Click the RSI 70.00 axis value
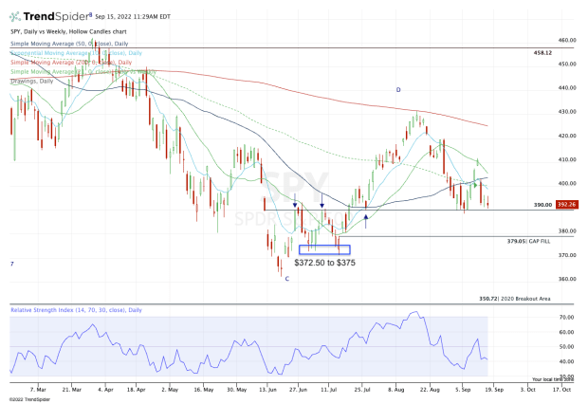This screenshot has width=588, height=404. [x=566, y=318]
